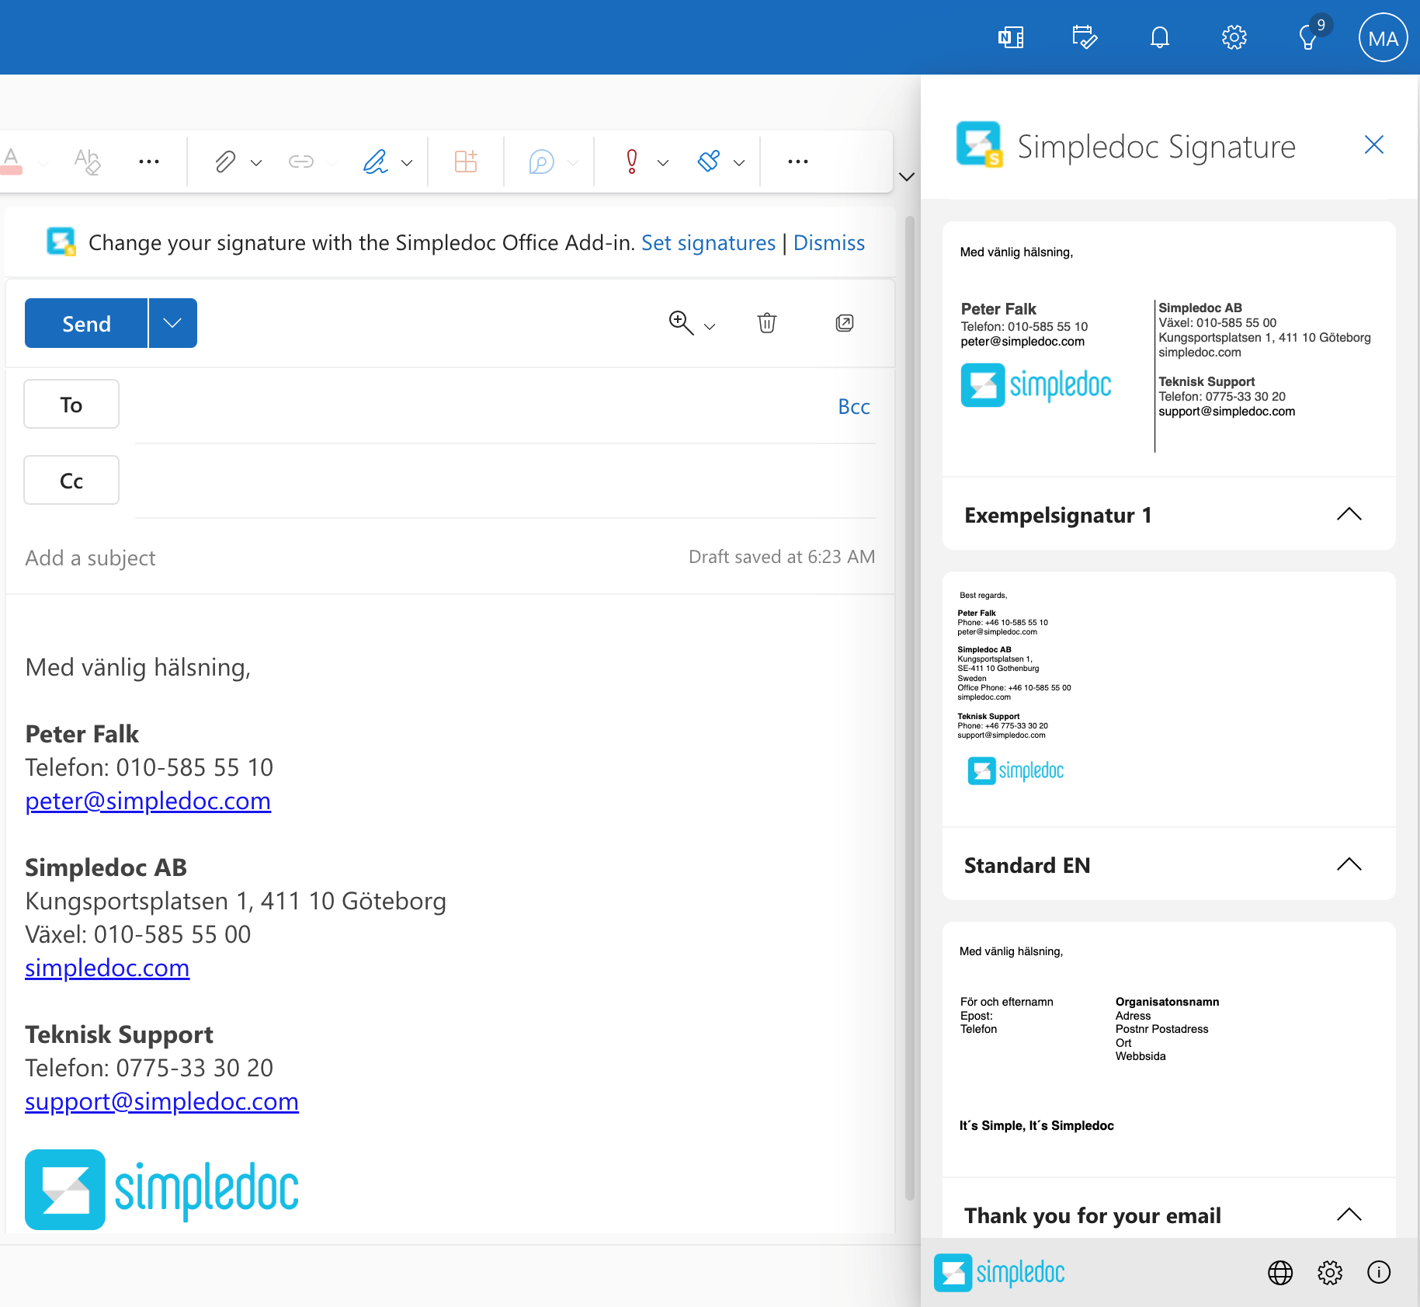Click the Send button

pos(86,323)
